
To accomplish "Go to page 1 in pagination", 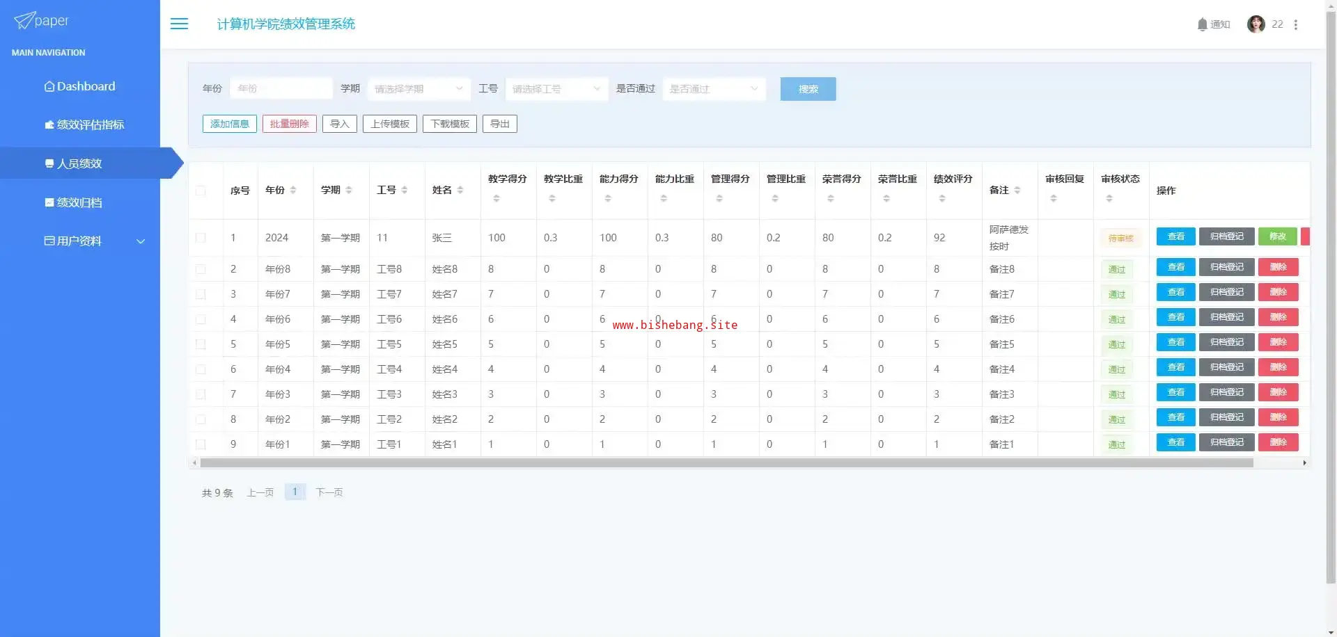I will [x=295, y=492].
